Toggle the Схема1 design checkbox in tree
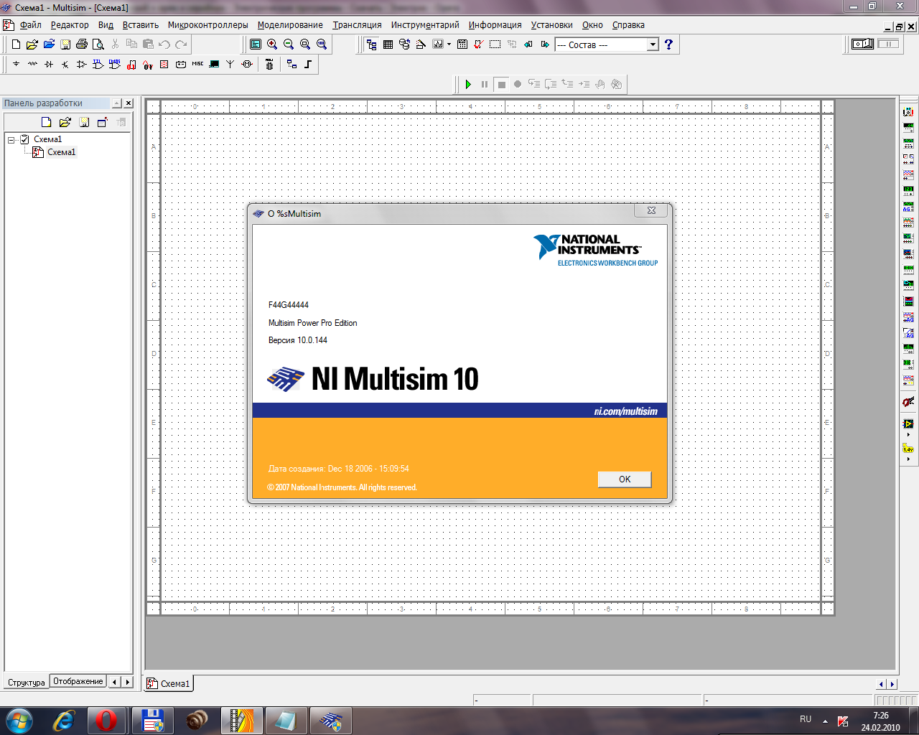The width and height of the screenshot is (919, 735). [x=24, y=139]
